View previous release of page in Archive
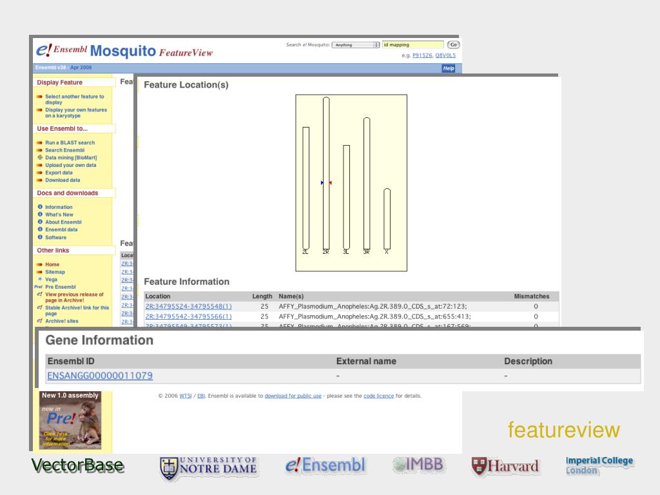Viewport: 660px width, 495px height. click(74, 297)
